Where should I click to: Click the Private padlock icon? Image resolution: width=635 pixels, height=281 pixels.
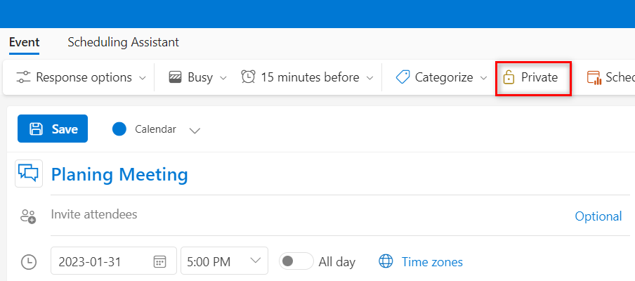point(509,77)
